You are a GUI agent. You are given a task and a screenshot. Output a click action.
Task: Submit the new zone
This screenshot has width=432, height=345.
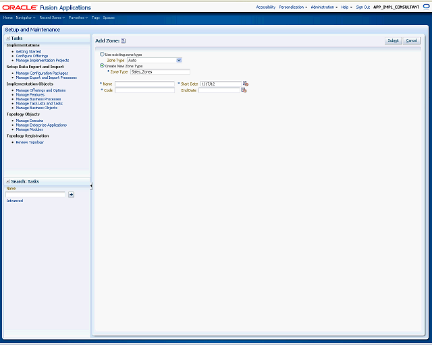click(x=393, y=40)
